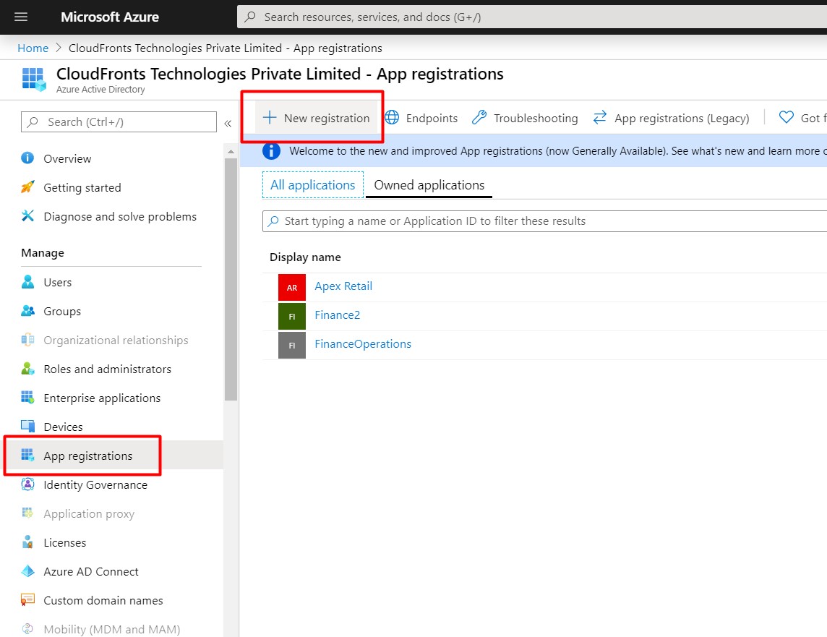Click the plus icon for New registration

click(270, 118)
